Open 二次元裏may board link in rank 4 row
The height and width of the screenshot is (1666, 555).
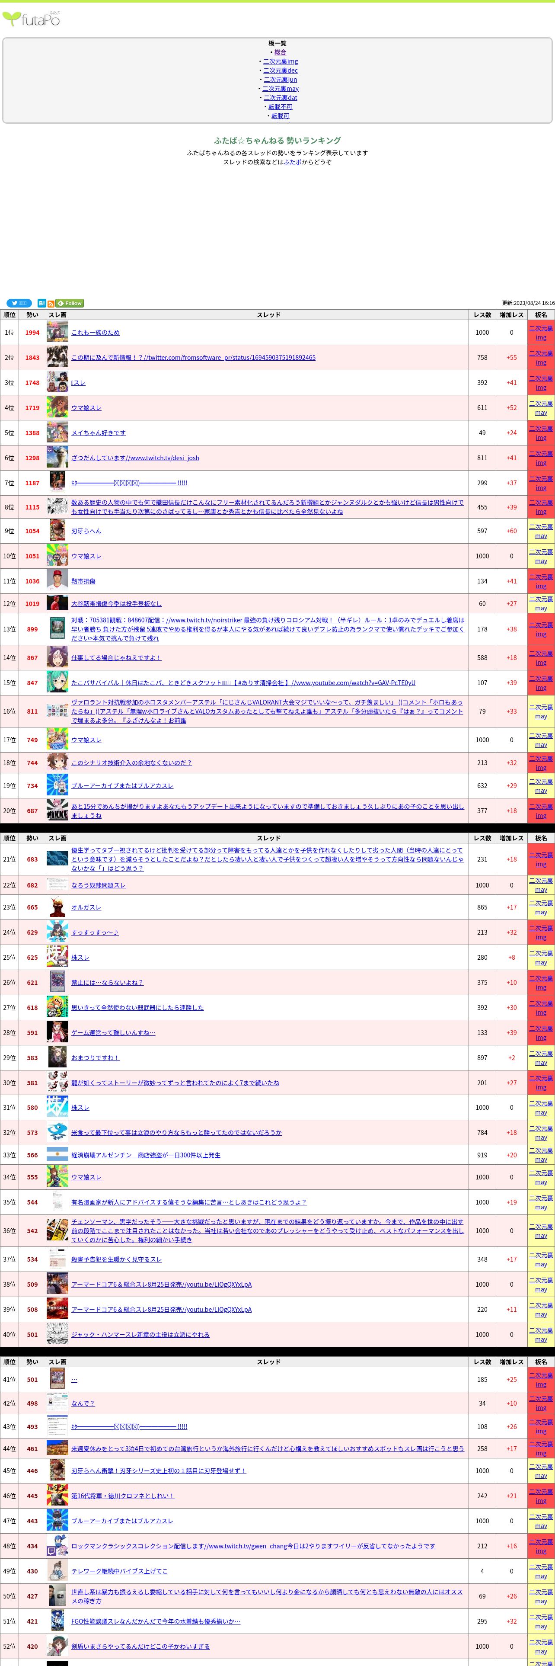click(541, 408)
